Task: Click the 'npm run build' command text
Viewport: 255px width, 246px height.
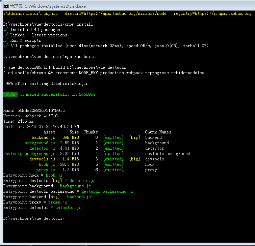Action: point(80,57)
